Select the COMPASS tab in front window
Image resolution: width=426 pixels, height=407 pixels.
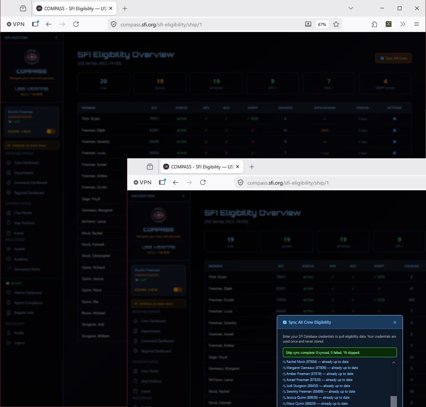(202, 167)
